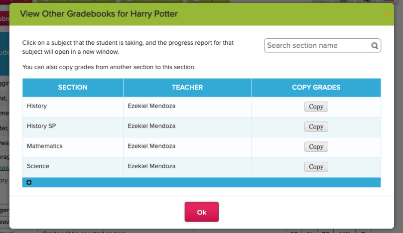
Task: Sort by the SECTION column header
Action: pyautogui.click(x=73, y=87)
